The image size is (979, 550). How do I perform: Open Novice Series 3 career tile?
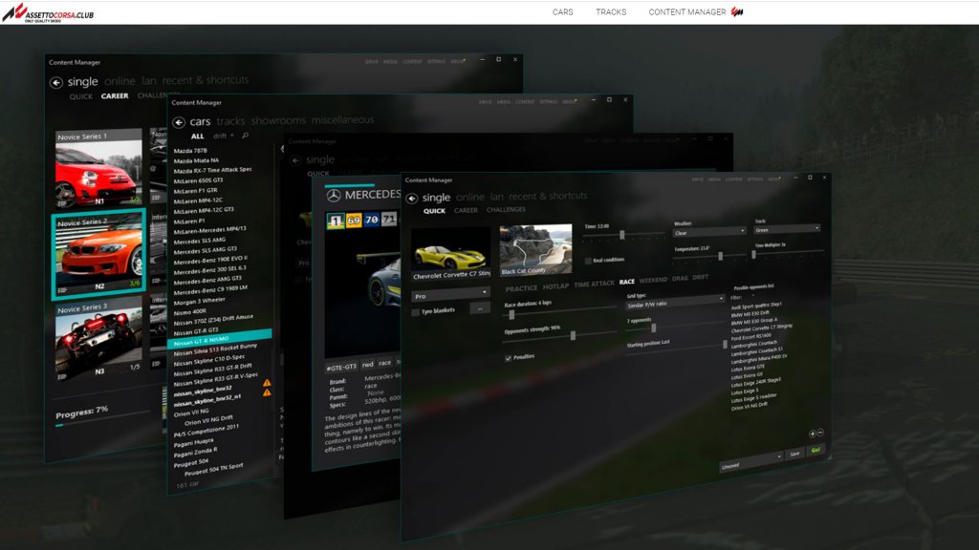98,340
